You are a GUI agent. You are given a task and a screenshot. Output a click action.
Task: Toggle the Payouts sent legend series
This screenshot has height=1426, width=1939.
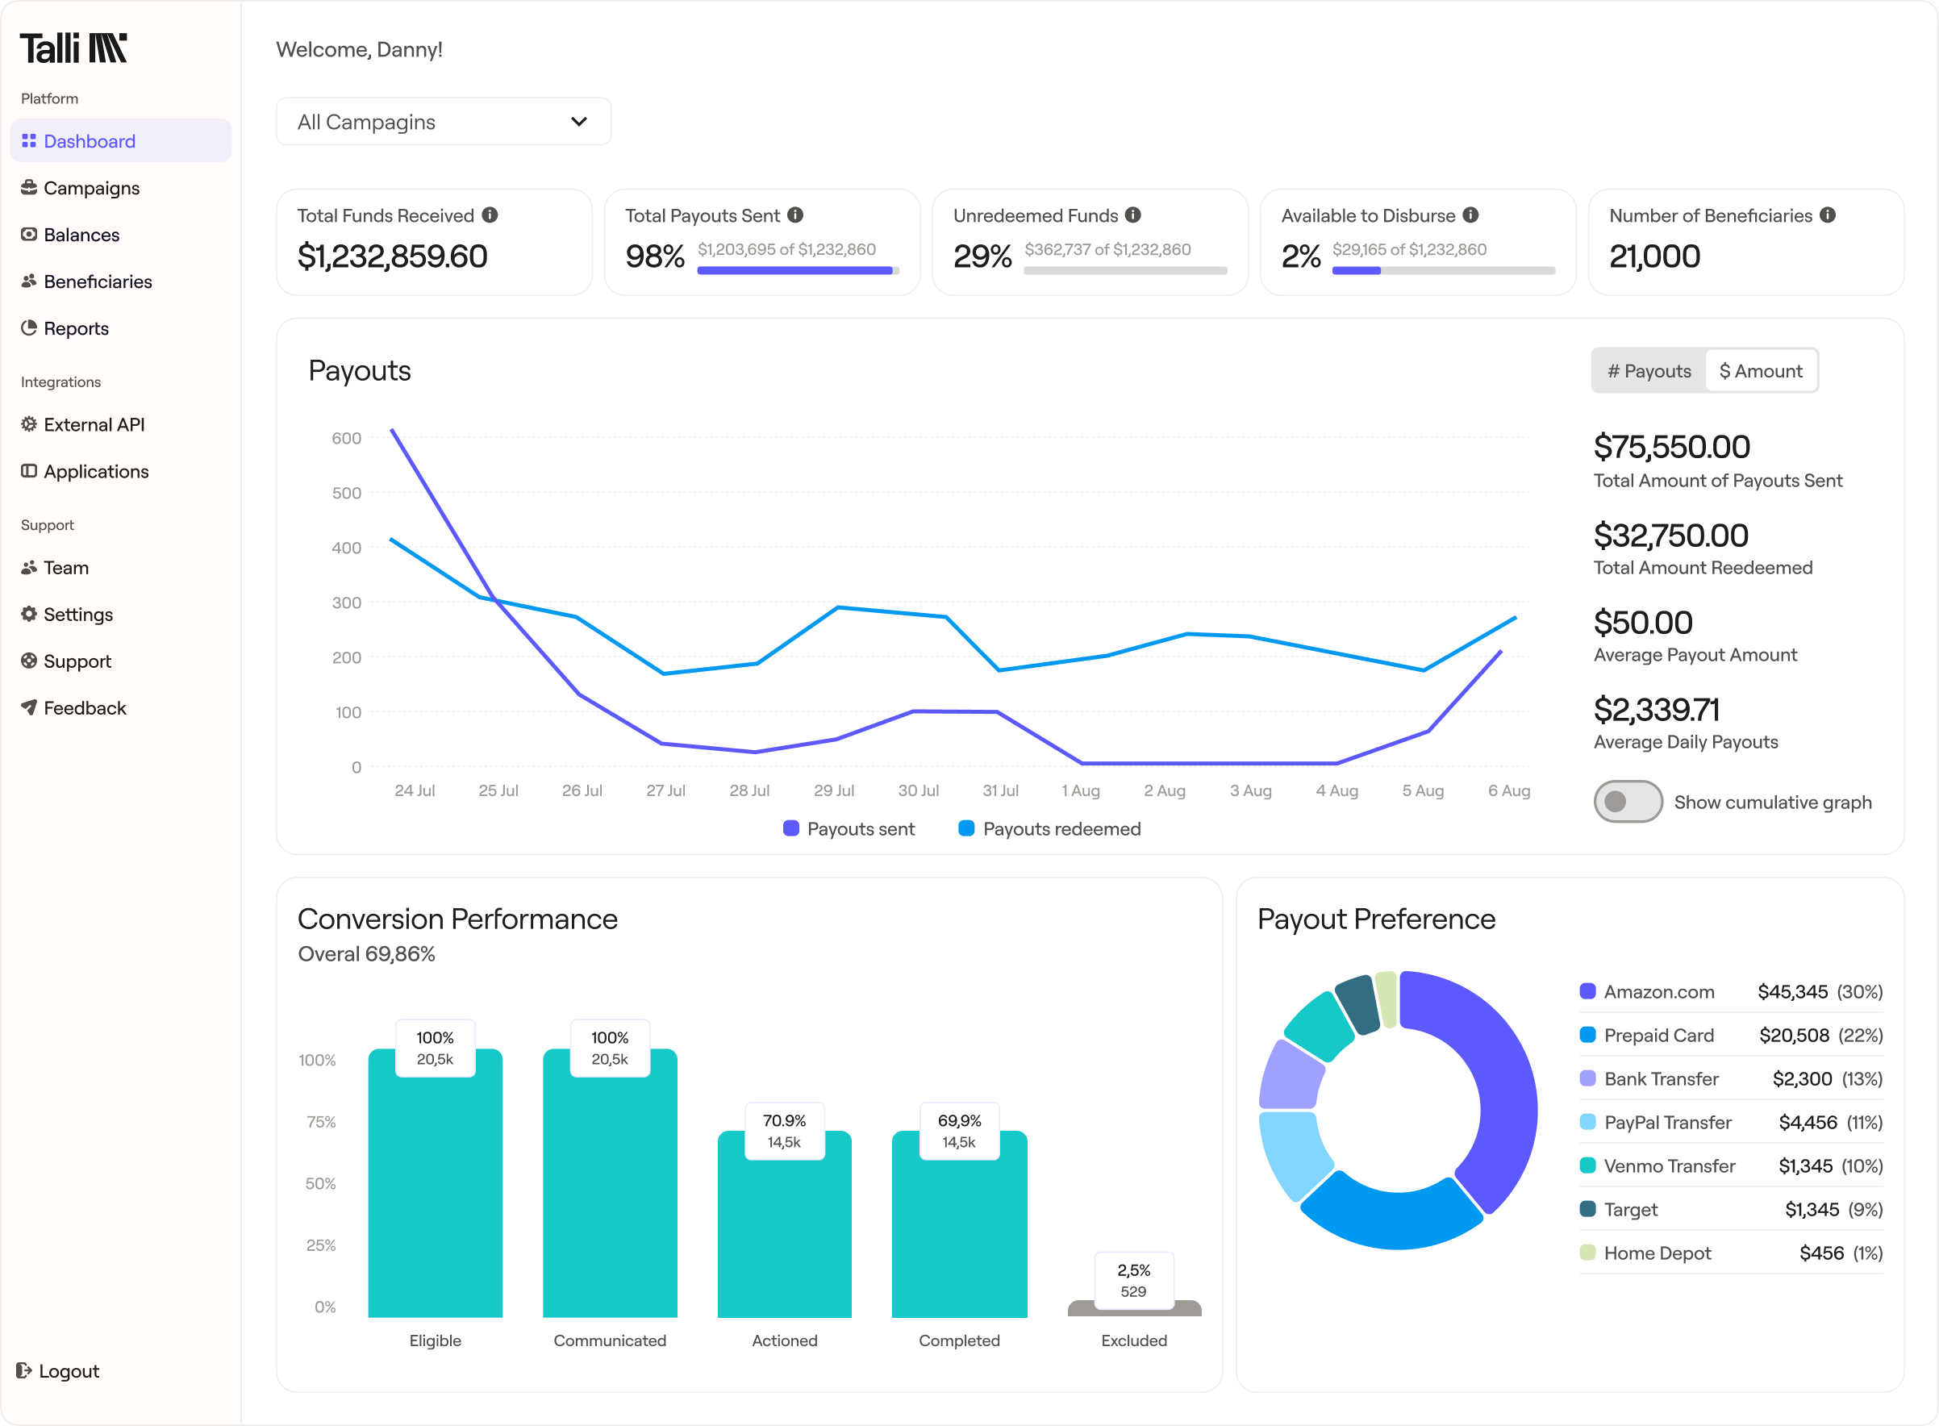coord(849,828)
